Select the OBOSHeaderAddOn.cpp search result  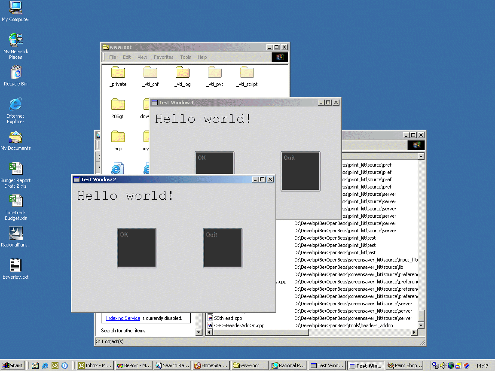(239, 325)
